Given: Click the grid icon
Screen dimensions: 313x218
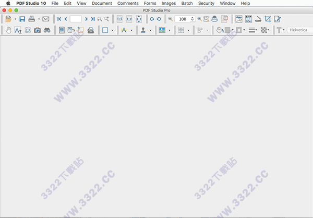Looking at the screenshot, I should click(x=181, y=30).
